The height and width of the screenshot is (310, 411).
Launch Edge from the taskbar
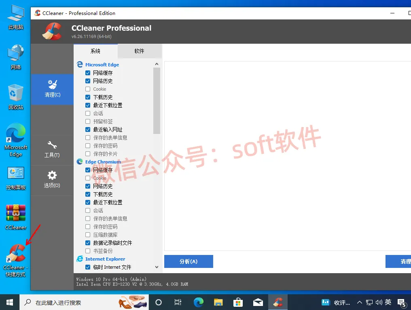click(x=199, y=302)
